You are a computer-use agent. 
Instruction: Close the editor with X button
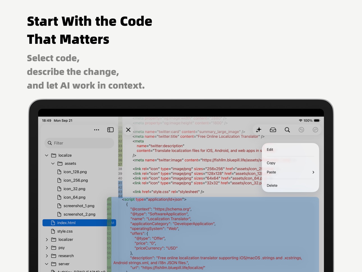point(128,130)
